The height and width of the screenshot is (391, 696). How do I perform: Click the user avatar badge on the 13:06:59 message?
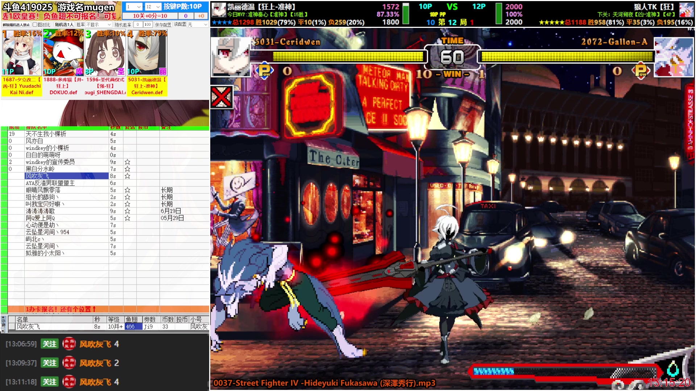pos(69,344)
